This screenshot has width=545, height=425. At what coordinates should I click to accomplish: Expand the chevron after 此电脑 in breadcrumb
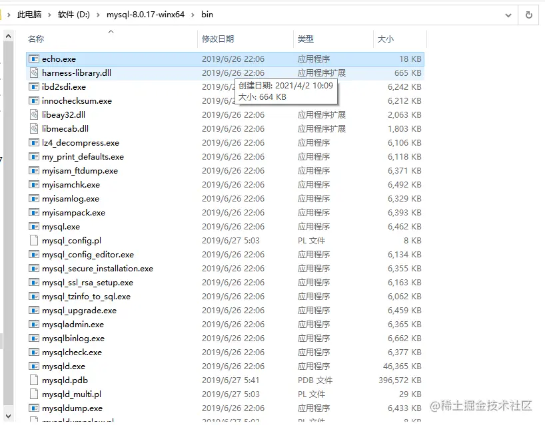point(50,15)
